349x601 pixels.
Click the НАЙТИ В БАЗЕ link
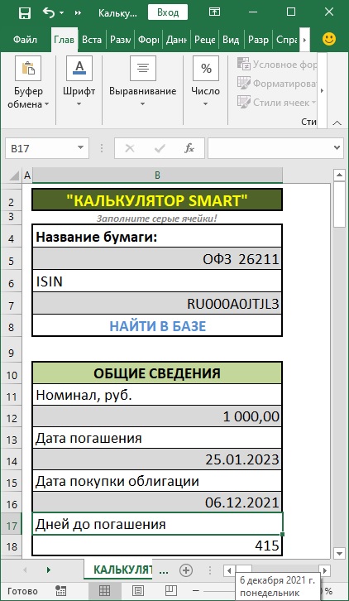pyautogui.click(x=158, y=326)
